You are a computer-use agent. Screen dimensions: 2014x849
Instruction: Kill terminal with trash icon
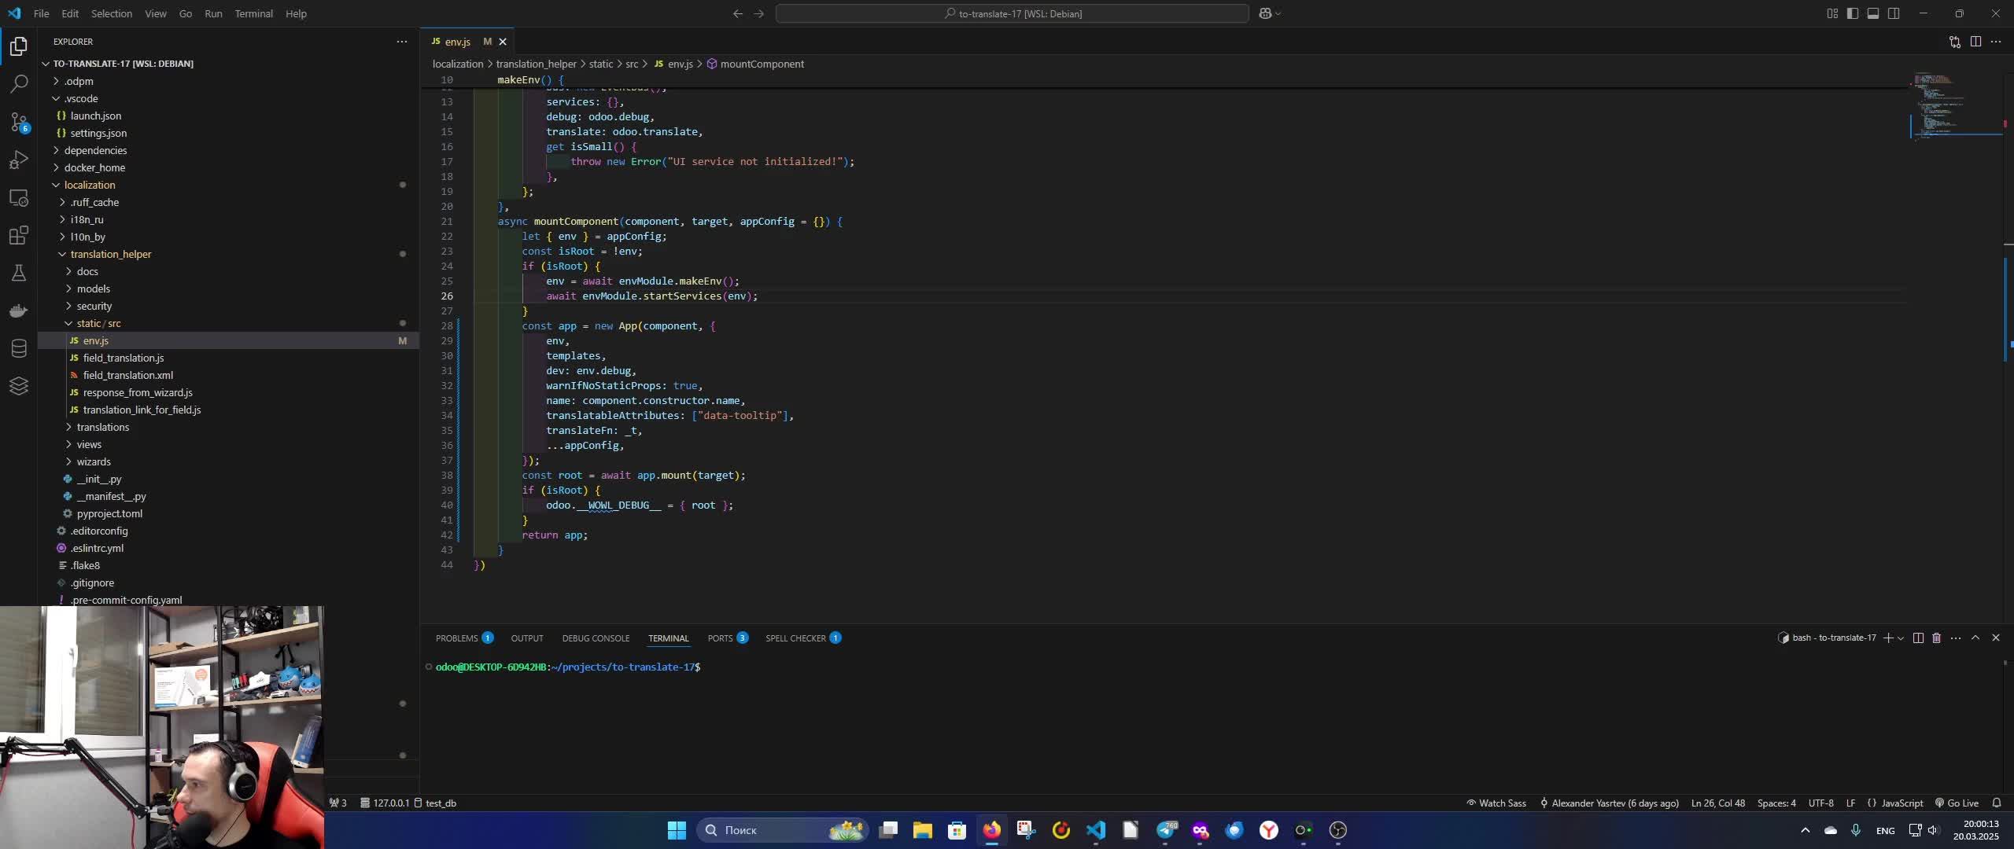coord(1937,638)
